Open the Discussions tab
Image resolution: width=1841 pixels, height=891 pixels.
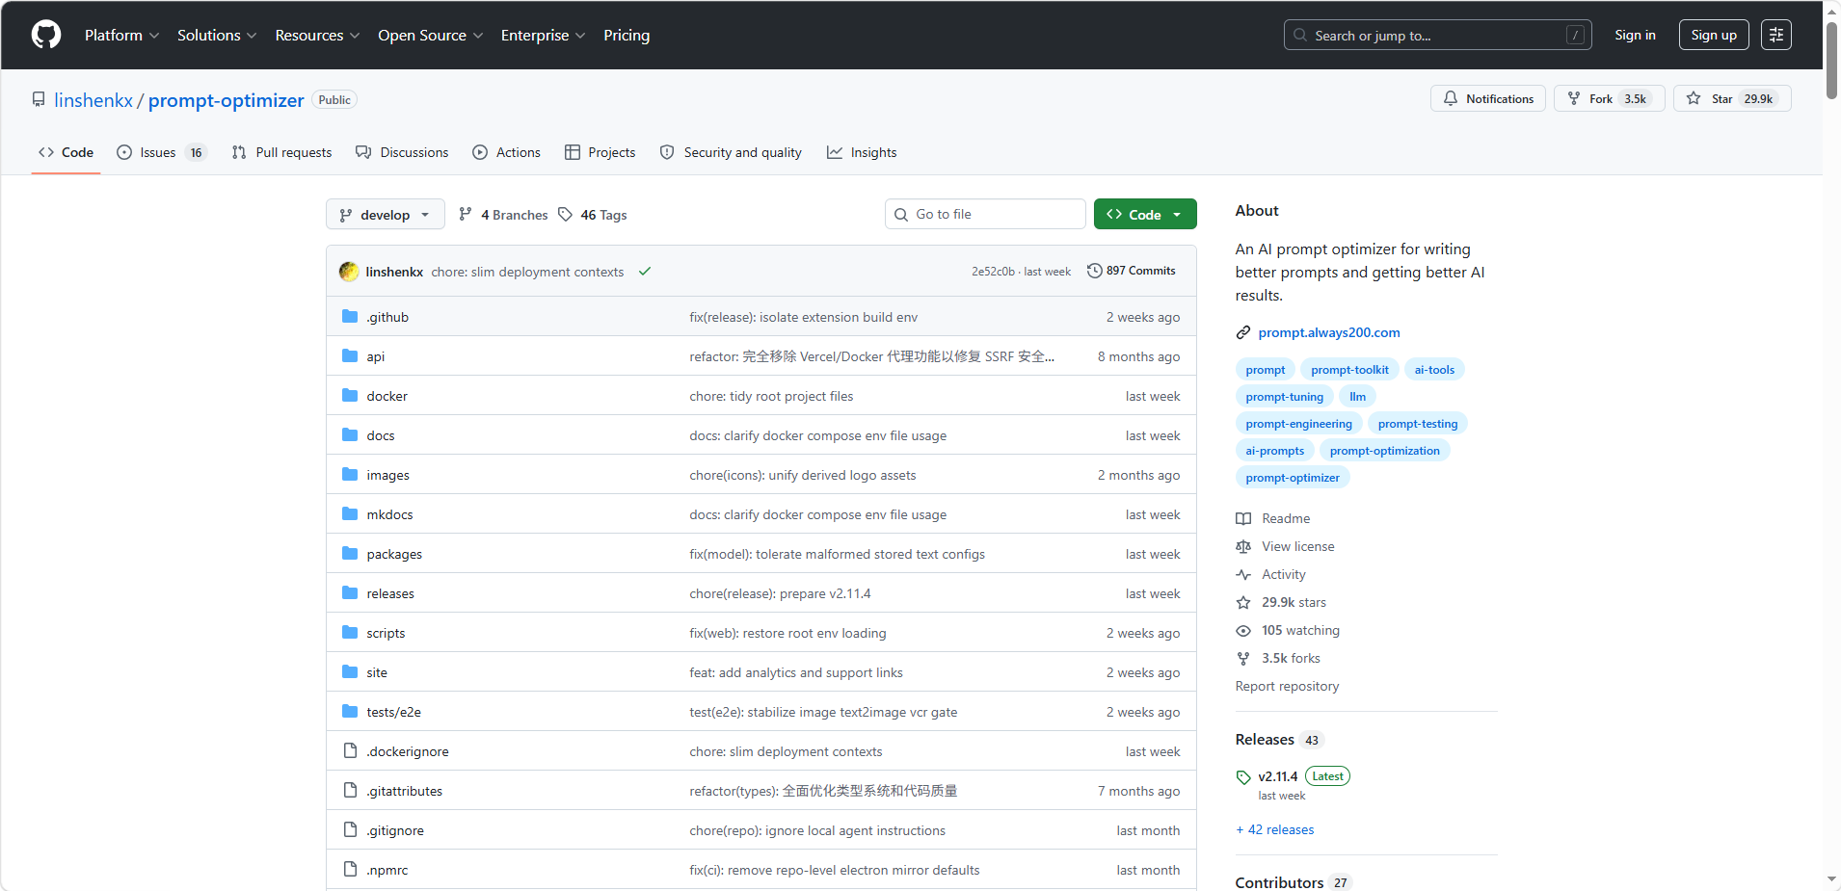click(x=402, y=152)
